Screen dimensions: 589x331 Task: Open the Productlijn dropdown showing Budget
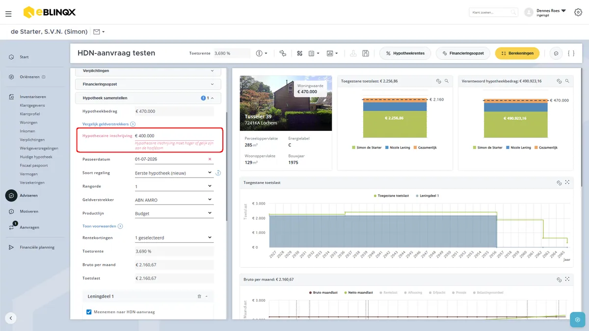[174, 214]
